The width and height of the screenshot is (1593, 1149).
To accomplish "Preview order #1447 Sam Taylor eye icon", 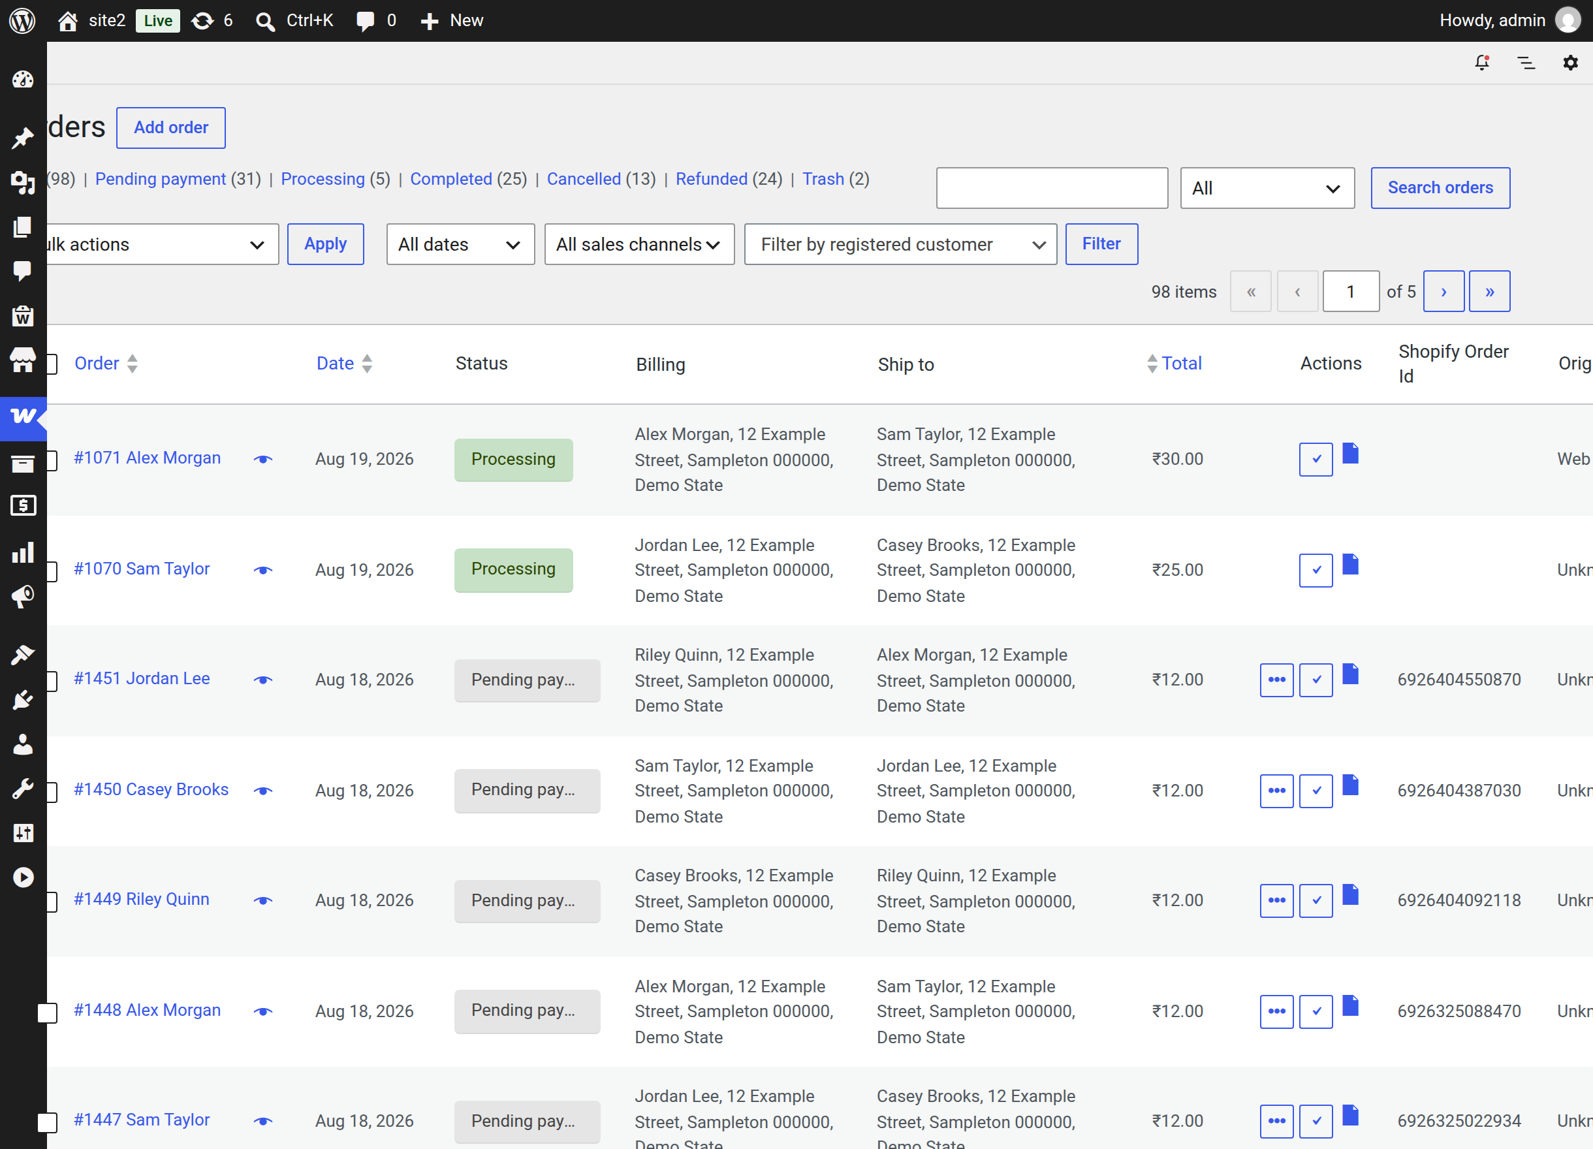I will coord(262,1121).
